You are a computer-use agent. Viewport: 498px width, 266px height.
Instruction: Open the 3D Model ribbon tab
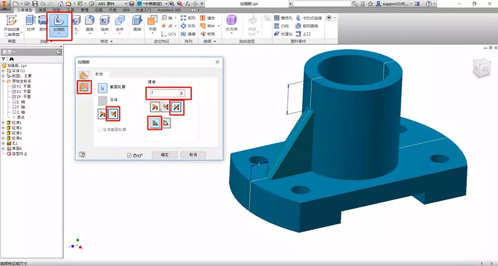tap(25, 10)
